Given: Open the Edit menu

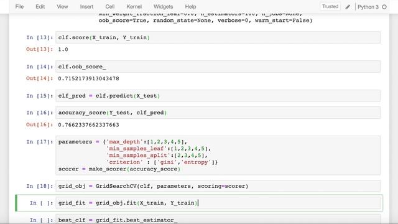Looking at the screenshot, I should (40, 7).
